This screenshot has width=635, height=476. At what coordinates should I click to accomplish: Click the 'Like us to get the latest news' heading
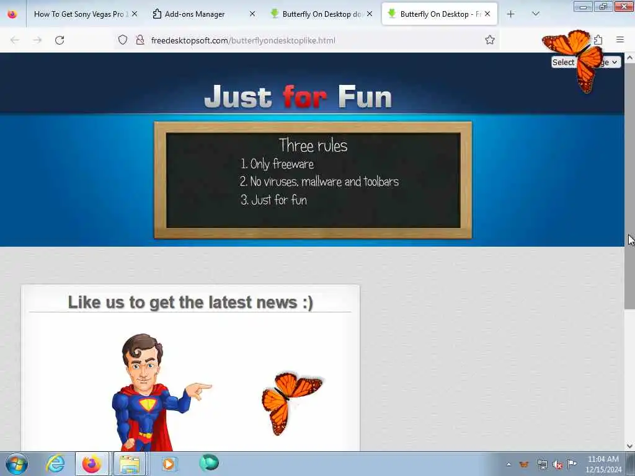click(190, 302)
